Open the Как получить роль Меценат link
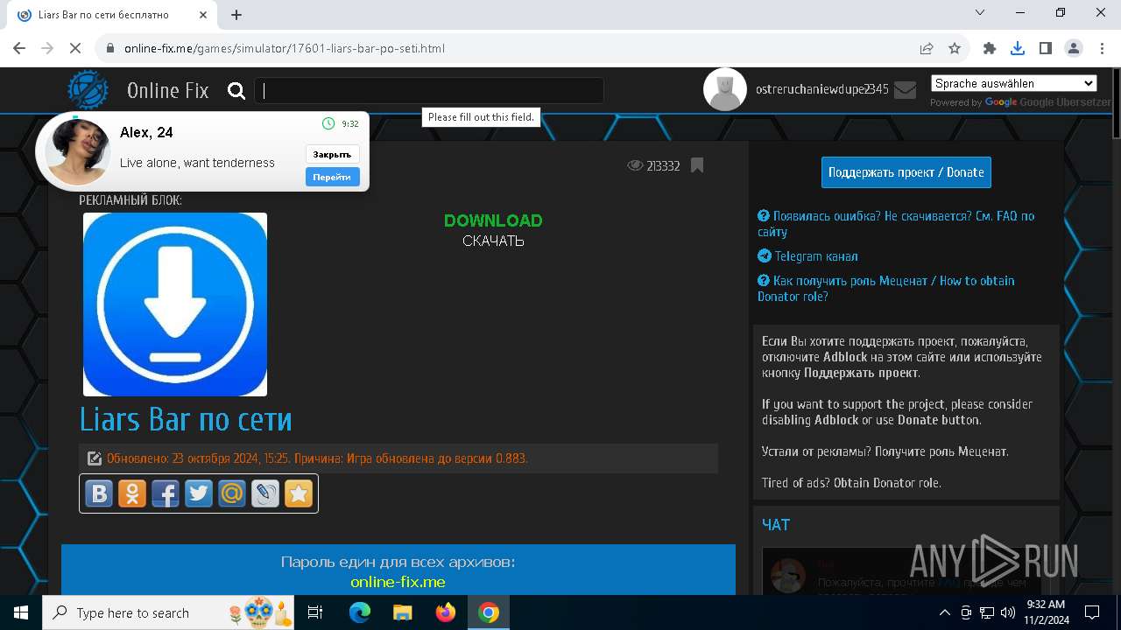Screen dimensions: 1121x630 click(886, 289)
